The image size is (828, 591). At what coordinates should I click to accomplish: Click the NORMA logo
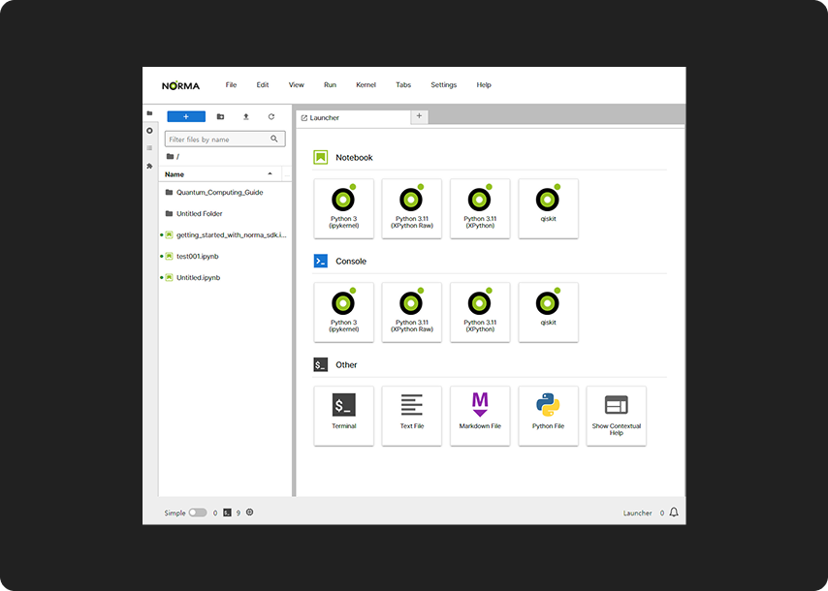click(180, 85)
